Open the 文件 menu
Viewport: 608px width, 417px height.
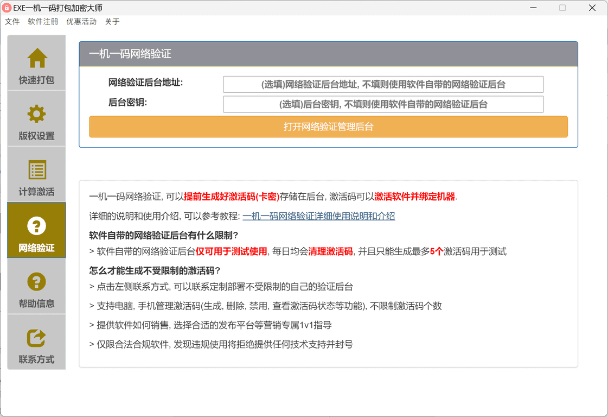[12, 22]
